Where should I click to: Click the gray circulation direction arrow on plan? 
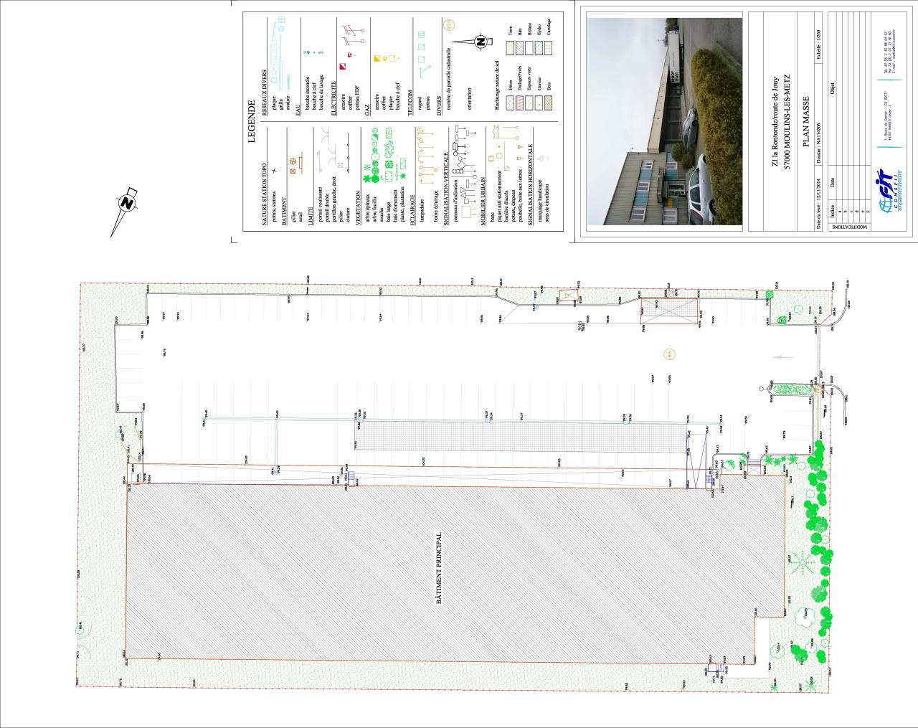[780, 356]
